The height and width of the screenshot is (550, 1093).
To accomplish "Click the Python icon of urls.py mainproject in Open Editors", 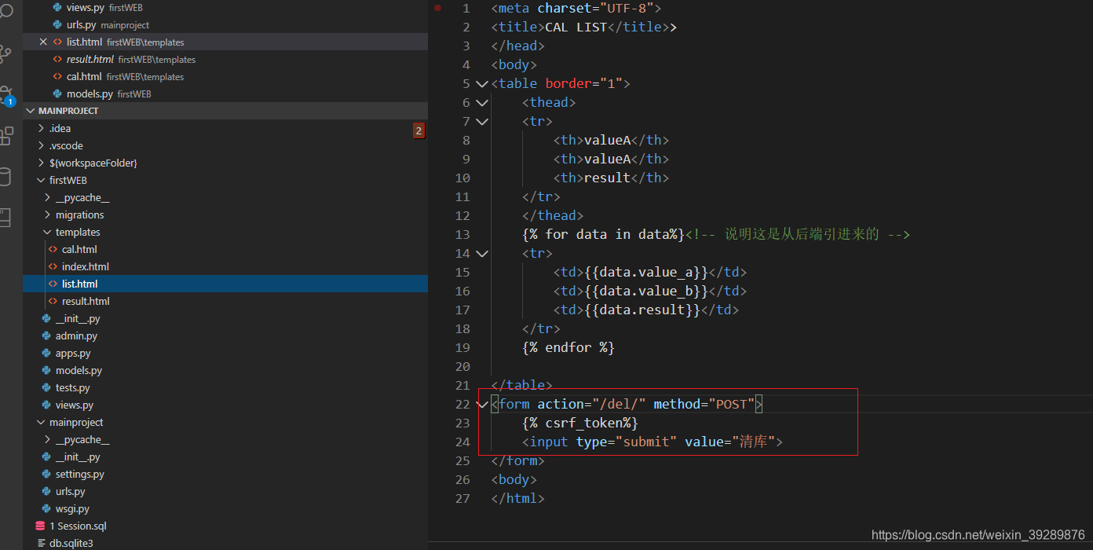I will [57, 24].
